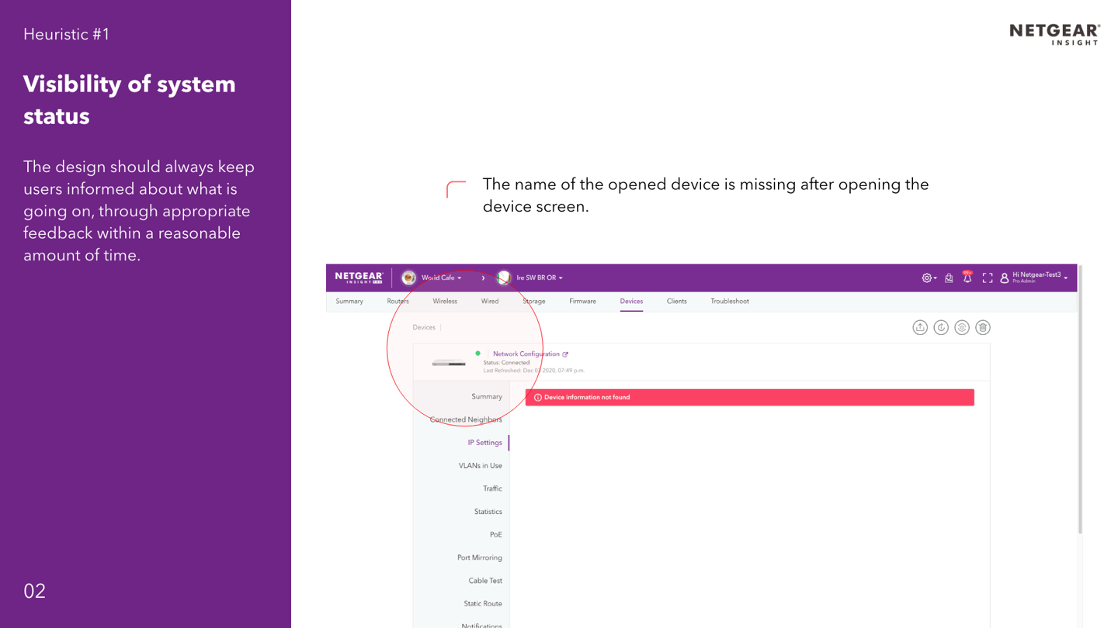Select VLANs in Use in side menu
The image size is (1118, 628).
[x=481, y=466]
